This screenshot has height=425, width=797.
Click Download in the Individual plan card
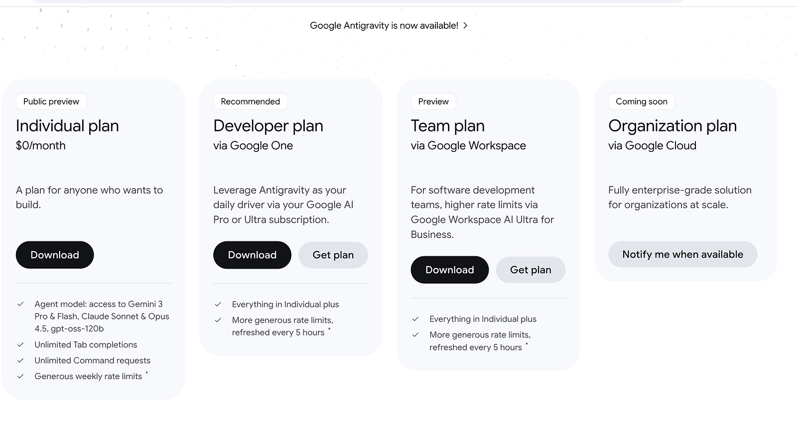[x=55, y=255]
